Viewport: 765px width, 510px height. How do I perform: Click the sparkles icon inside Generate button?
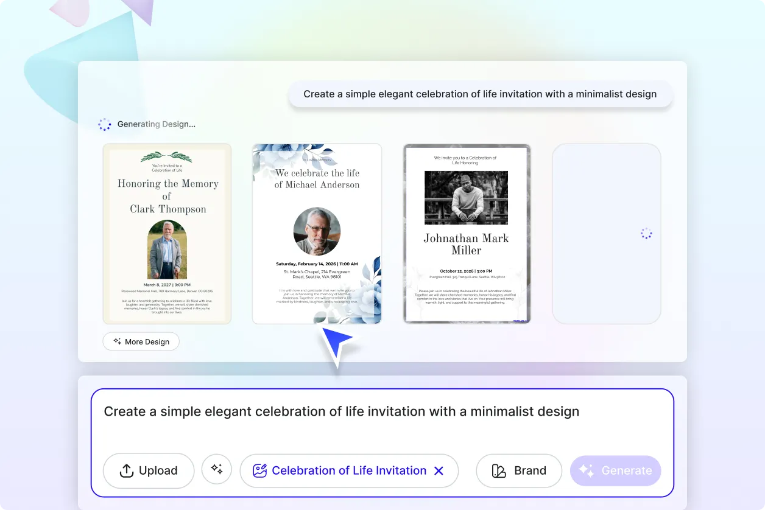click(x=585, y=470)
